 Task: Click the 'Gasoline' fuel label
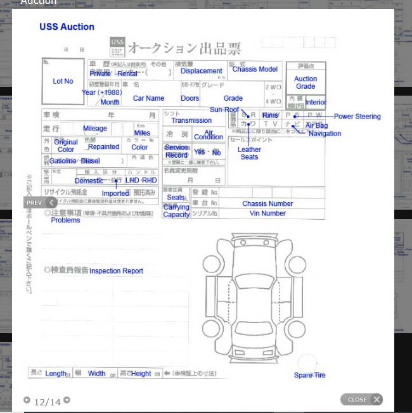pyautogui.click(x=63, y=161)
